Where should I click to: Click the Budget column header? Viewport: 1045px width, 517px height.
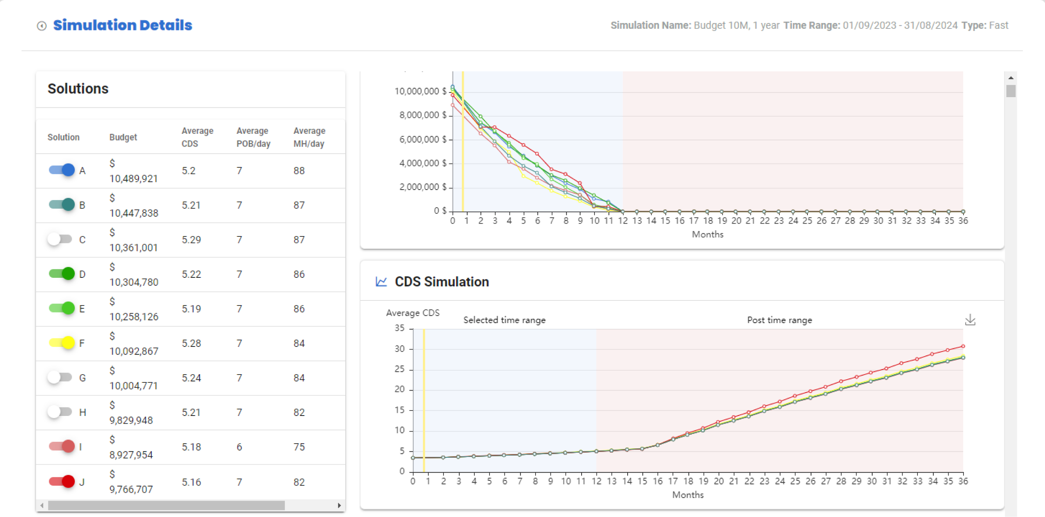(123, 137)
